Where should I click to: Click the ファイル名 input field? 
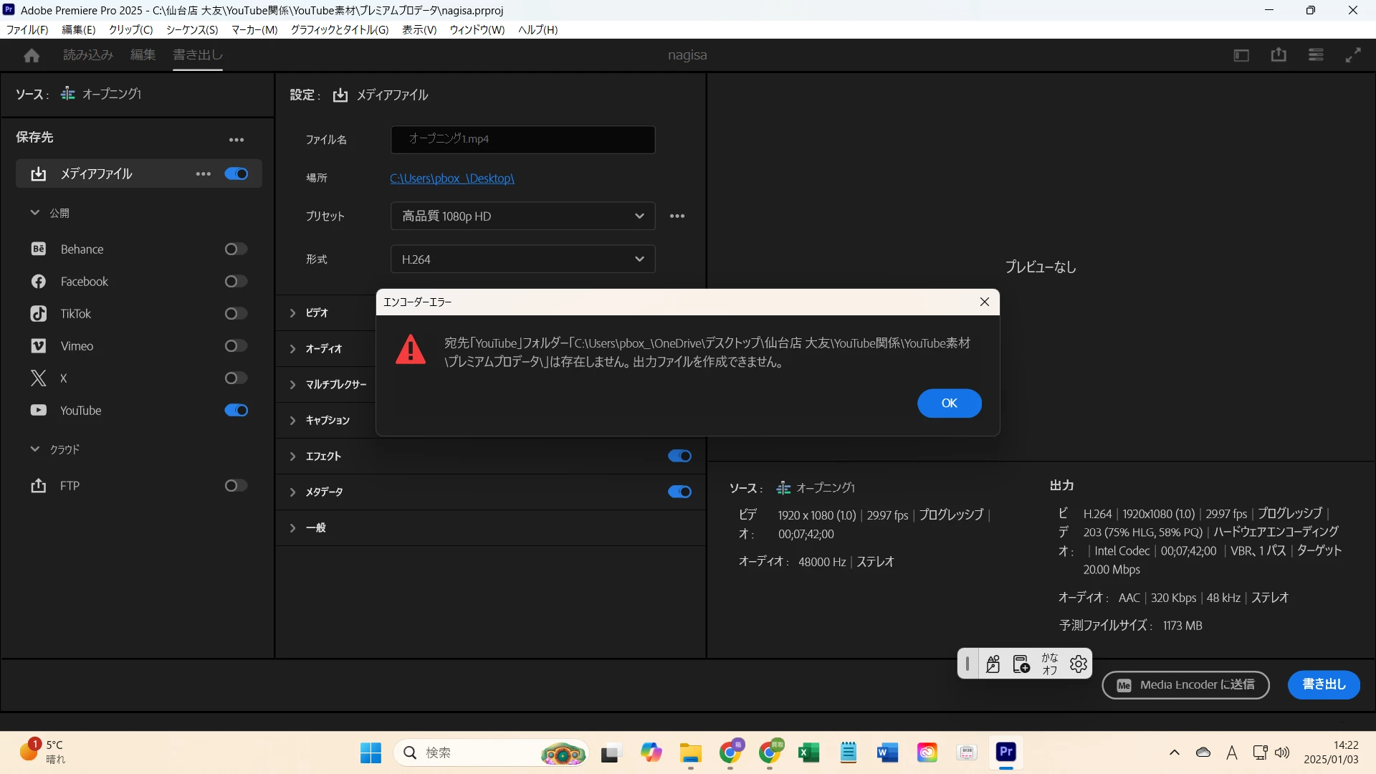click(522, 140)
